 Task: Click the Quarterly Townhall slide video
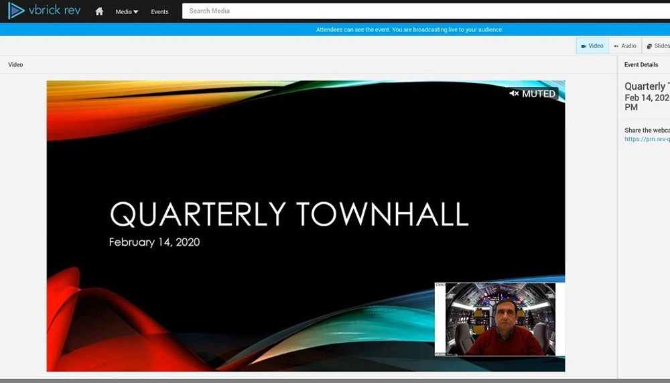coord(306,226)
